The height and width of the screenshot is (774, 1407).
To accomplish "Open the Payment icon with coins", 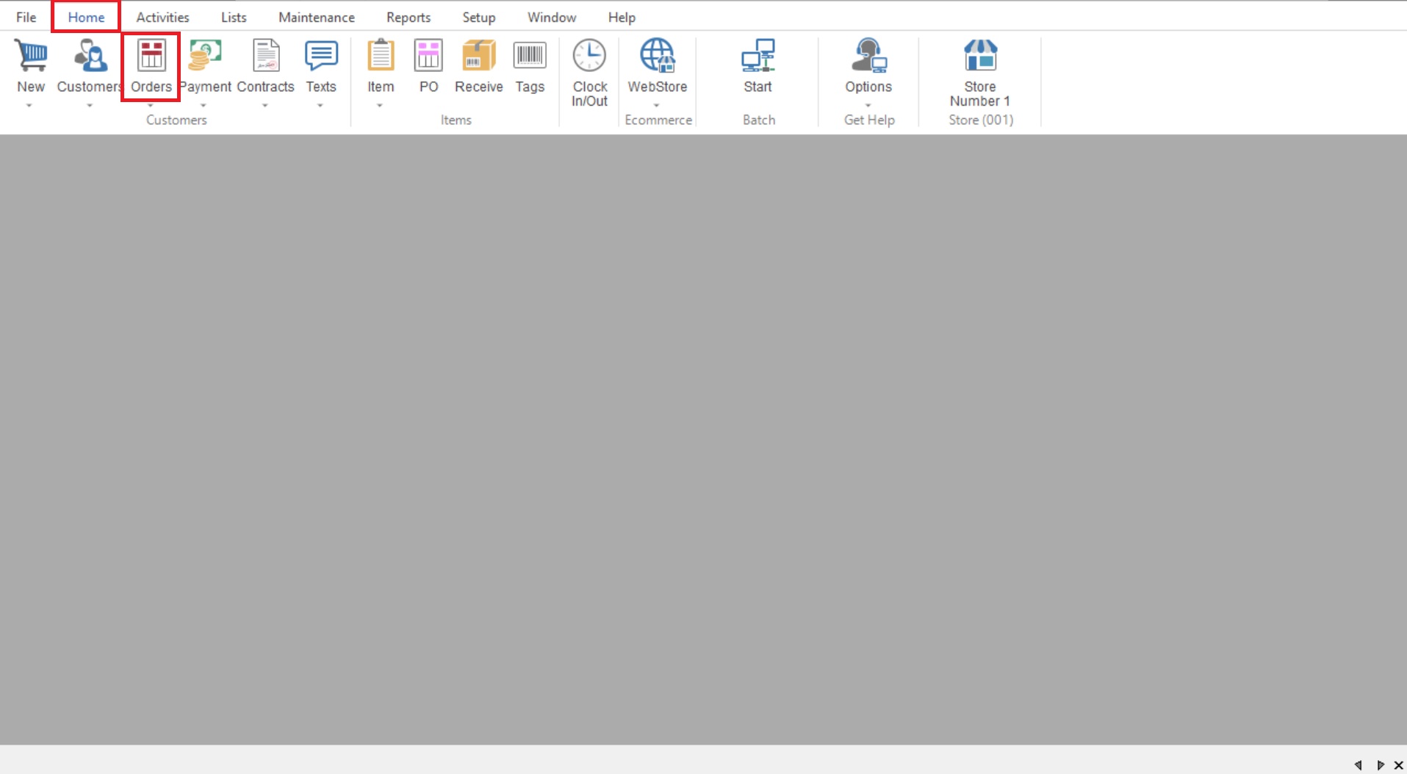I will [x=205, y=56].
